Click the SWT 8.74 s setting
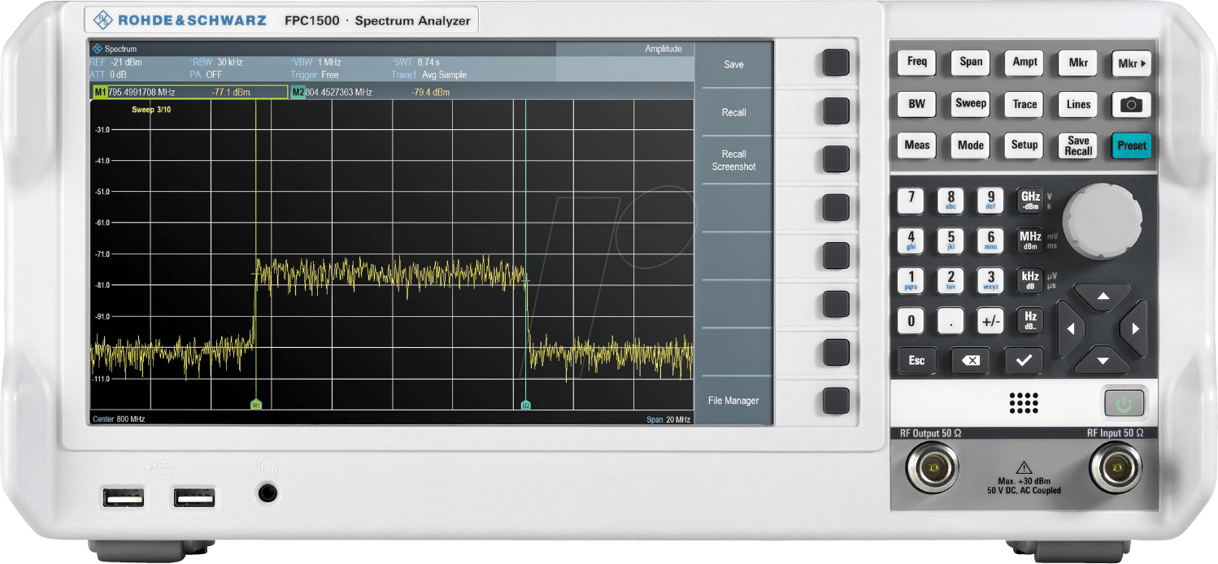The height and width of the screenshot is (564, 1218). 416,62
